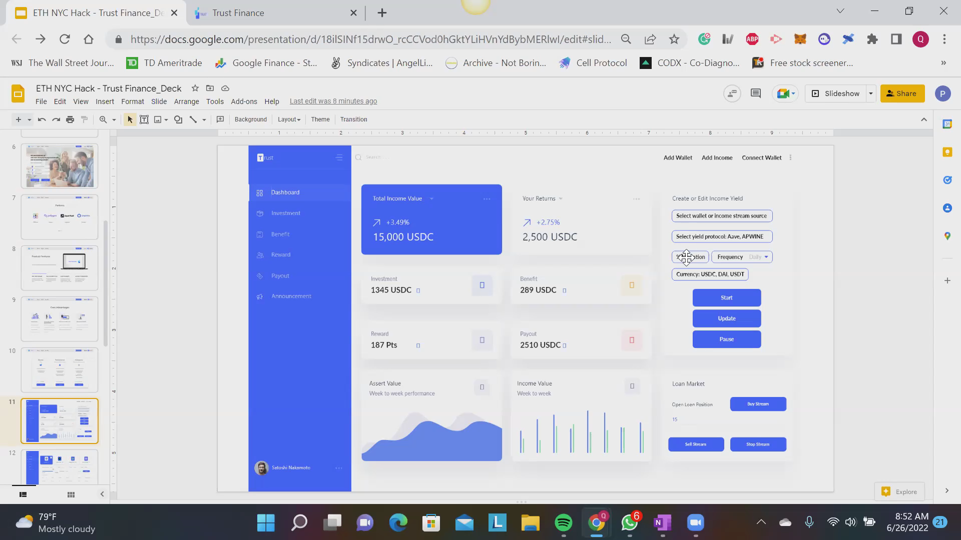Click the browser address bar URL
This screenshot has height=540, width=961.
[x=371, y=39]
